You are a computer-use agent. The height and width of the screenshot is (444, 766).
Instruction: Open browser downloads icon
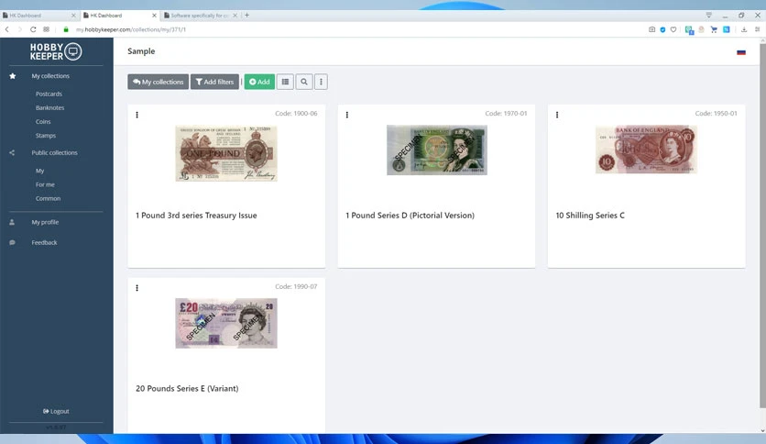(744, 29)
